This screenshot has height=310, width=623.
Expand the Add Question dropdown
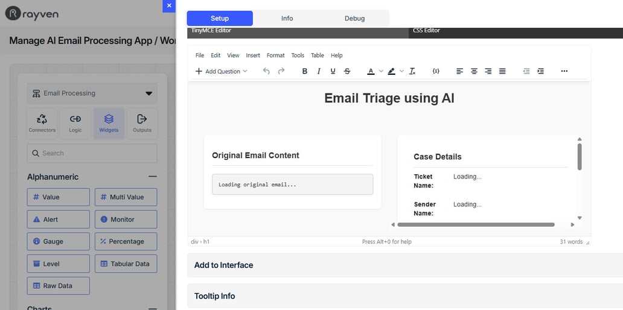click(222, 71)
